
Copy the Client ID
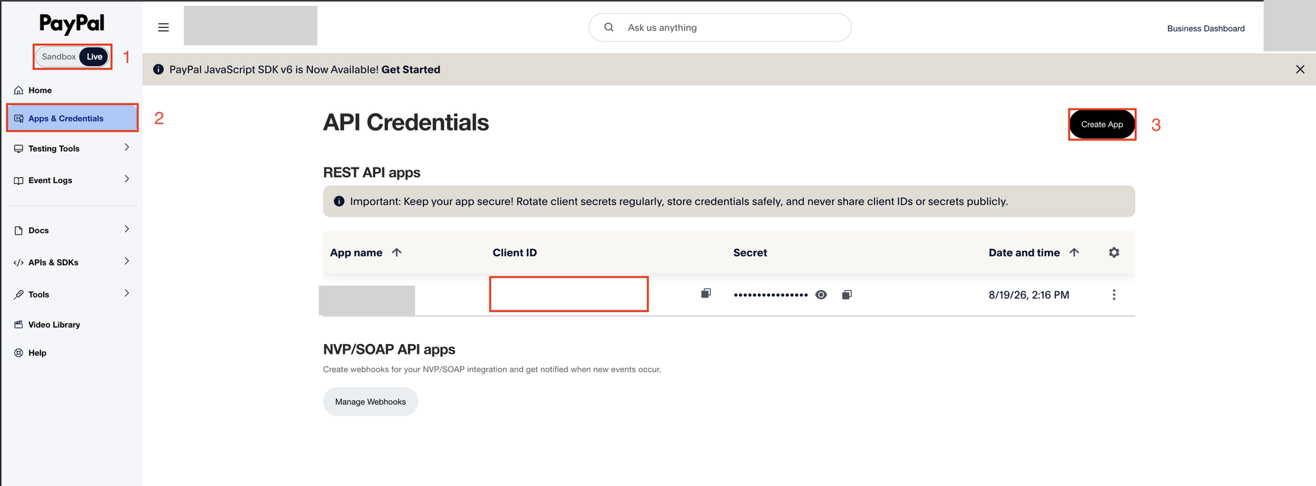click(x=706, y=293)
